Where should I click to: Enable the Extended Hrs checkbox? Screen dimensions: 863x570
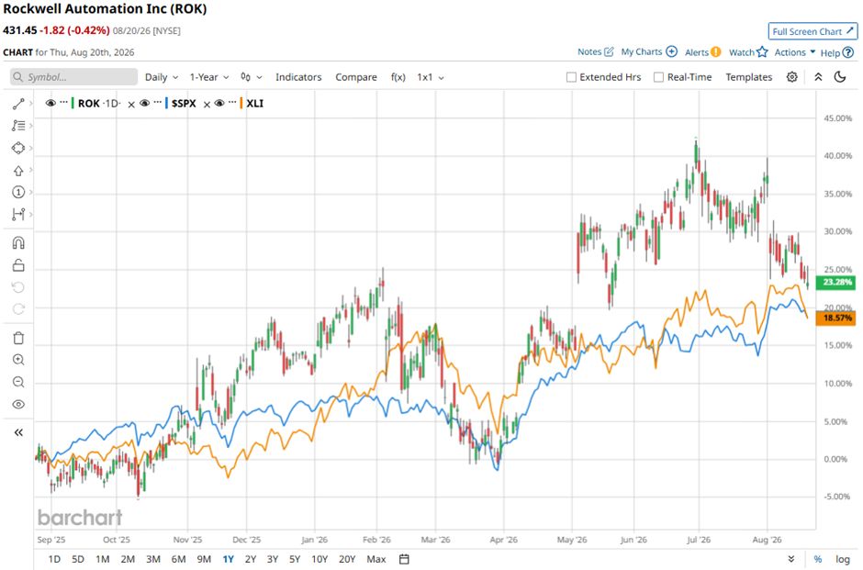(x=571, y=77)
